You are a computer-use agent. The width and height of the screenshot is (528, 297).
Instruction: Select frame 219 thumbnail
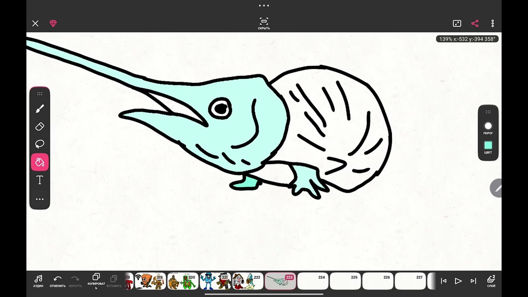click(x=150, y=281)
